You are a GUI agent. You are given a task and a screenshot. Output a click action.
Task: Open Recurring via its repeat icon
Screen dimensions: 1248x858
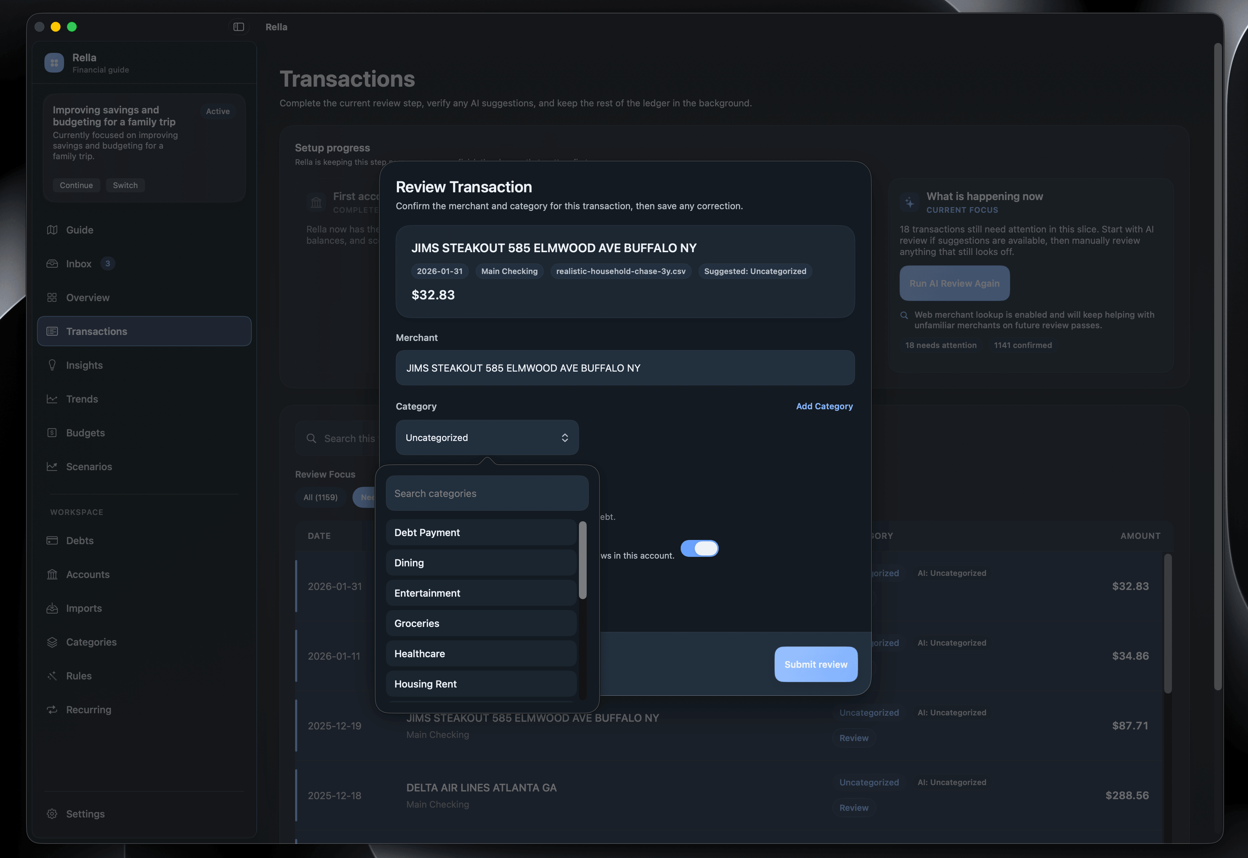[52, 710]
